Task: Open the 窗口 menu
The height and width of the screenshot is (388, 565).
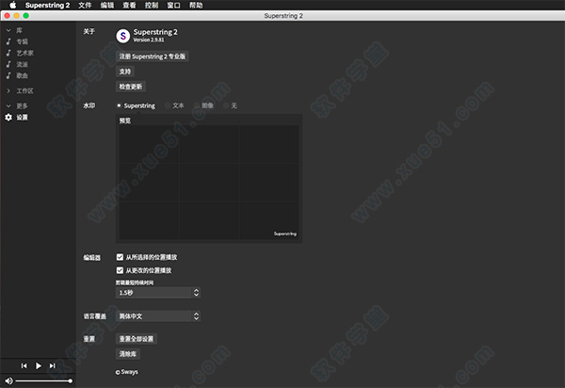Action: 173,5
